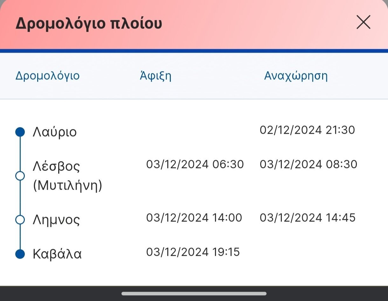Select the Λέσβος (Μυτιλήνη) port name

[x=67, y=176]
